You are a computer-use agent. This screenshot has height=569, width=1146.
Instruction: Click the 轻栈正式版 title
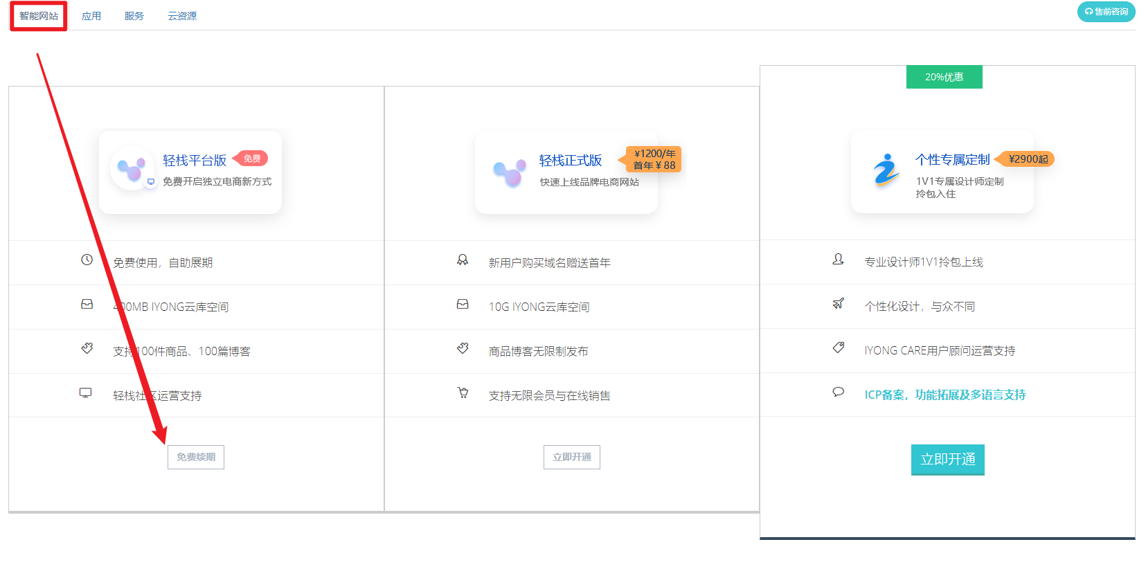point(571,161)
